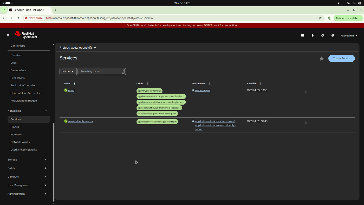This screenshot has height=205, width=364.
Task: Expand the Builds section
Action: click(27, 168)
